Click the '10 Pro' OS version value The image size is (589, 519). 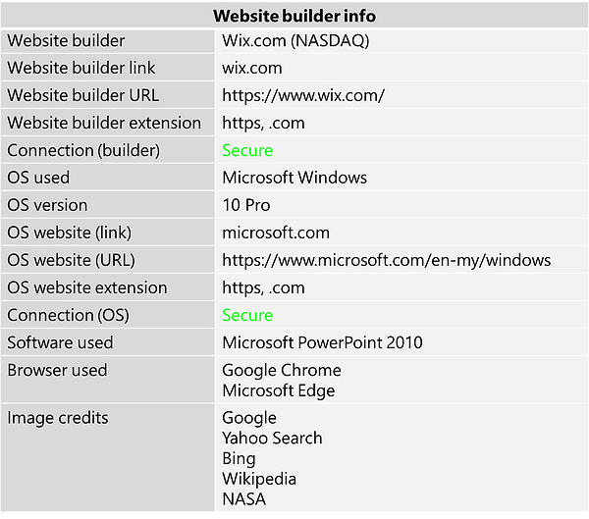pos(246,206)
